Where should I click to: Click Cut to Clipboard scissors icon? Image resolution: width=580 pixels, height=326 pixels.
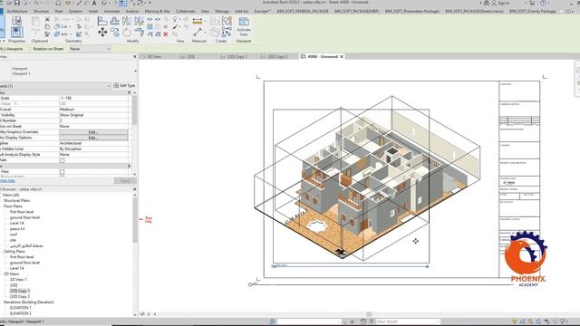[x=47, y=19]
